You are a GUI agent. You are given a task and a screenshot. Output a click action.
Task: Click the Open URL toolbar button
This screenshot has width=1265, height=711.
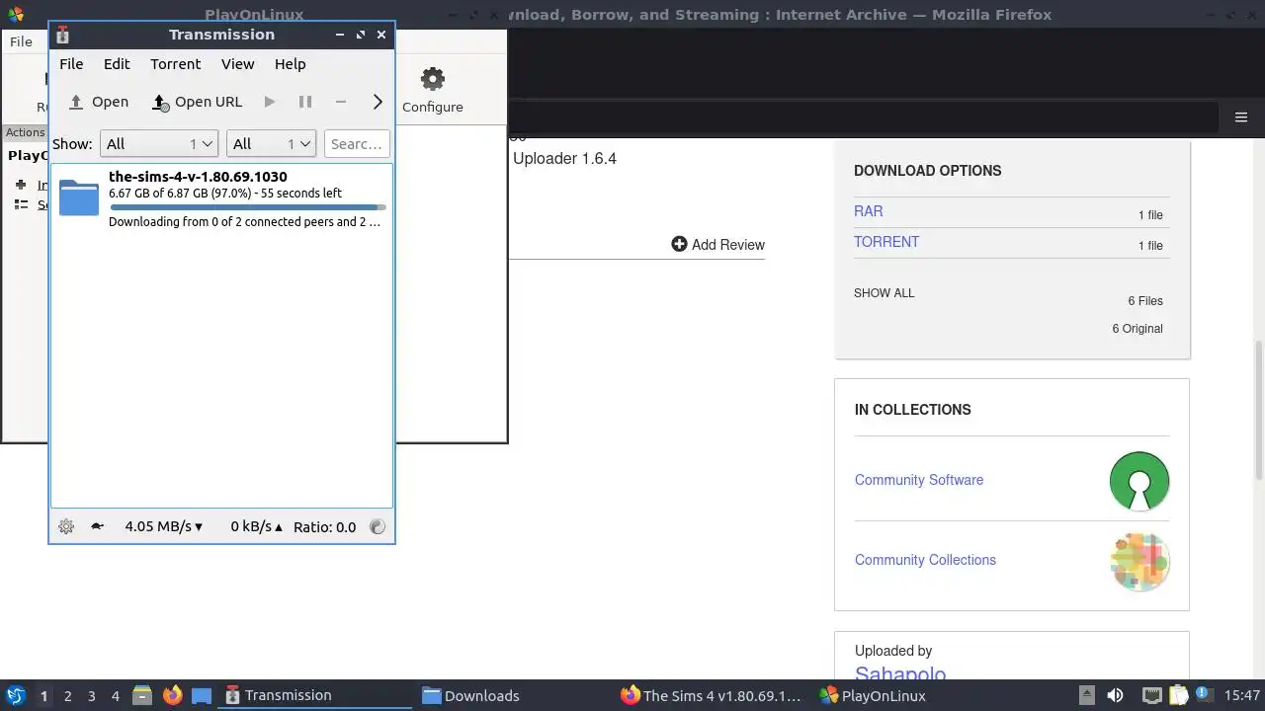tap(197, 102)
